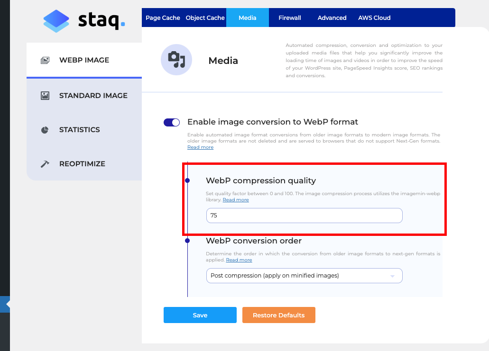
Task: Open the Firewall tab
Action: pyautogui.click(x=289, y=18)
